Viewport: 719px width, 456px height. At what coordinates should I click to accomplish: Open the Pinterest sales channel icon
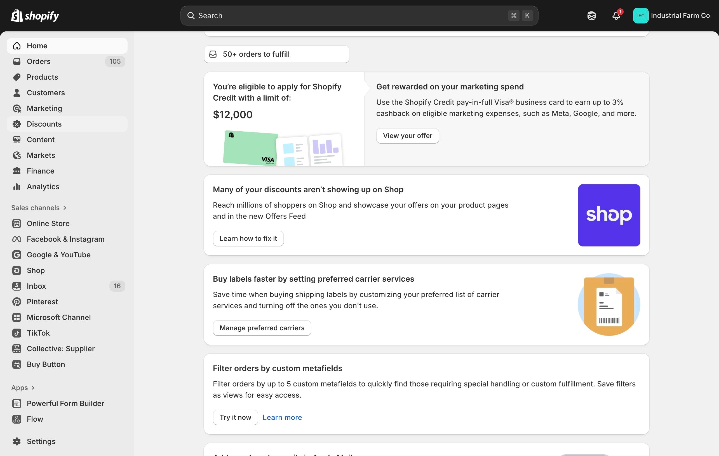17,301
